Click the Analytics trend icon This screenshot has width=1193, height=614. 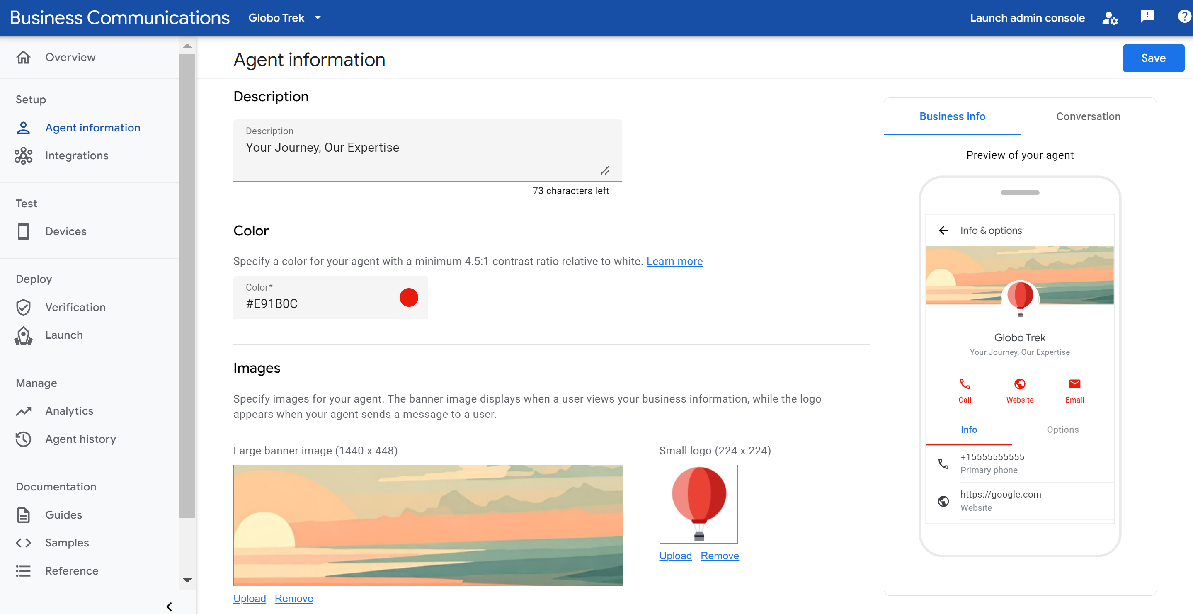pos(24,410)
